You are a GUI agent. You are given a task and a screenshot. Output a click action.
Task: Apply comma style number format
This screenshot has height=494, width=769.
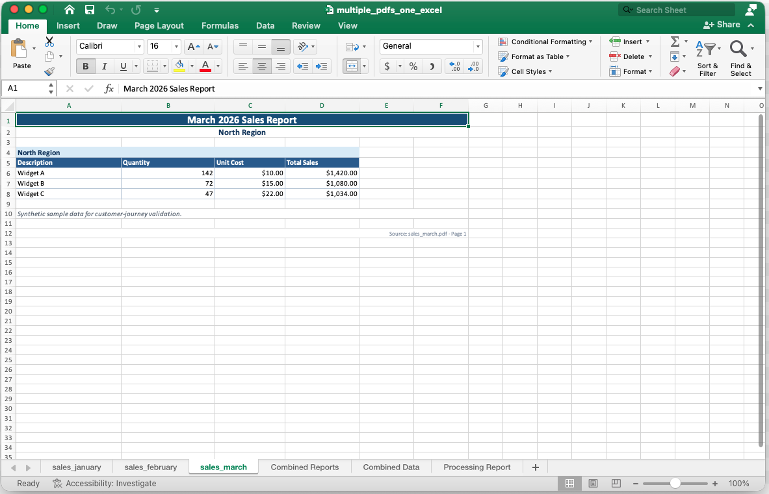[x=432, y=66]
